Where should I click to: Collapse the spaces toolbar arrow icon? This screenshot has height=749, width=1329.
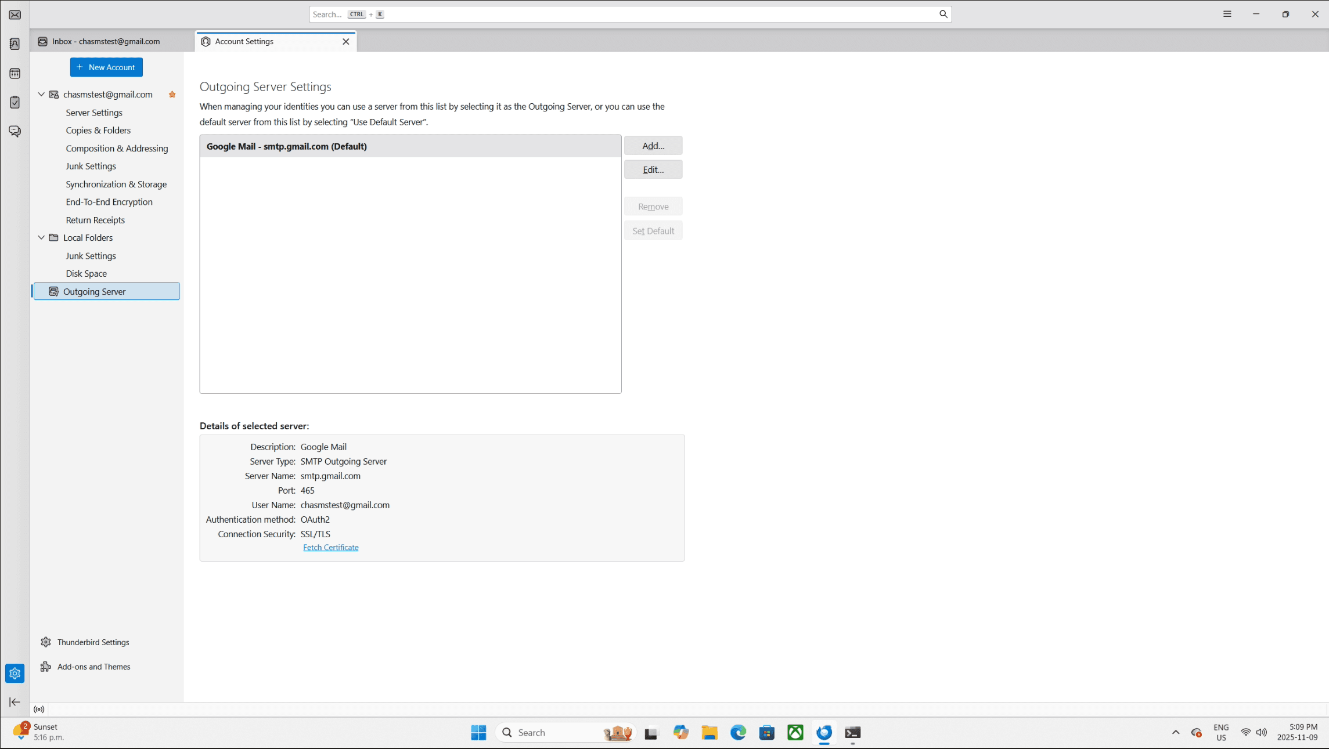pyautogui.click(x=15, y=702)
